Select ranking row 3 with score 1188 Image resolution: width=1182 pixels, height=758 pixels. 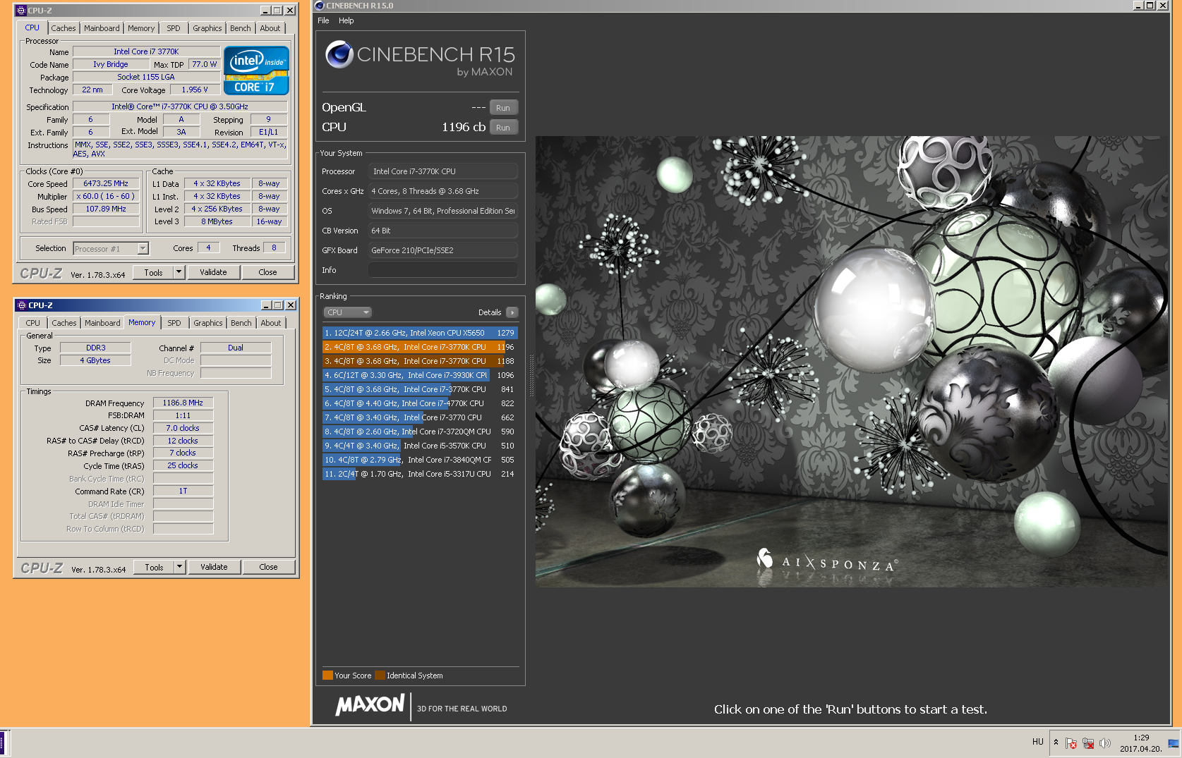pos(420,361)
